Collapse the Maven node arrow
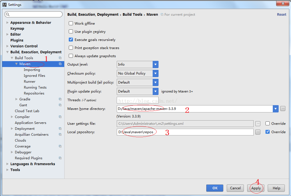The height and width of the screenshot is (196, 291). click(x=16, y=64)
